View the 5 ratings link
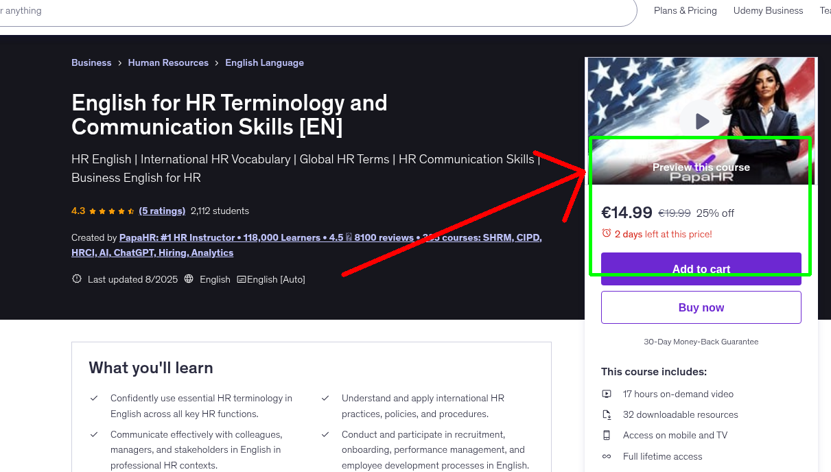Viewport: 831px width, 472px height. pos(162,211)
